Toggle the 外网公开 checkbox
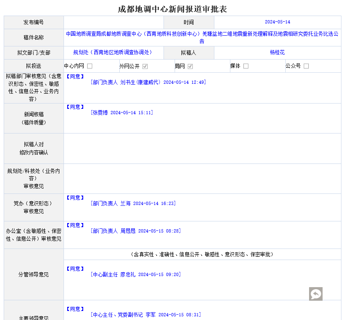The height and width of the screenshot is (320, 348). [x=145, y=66]
